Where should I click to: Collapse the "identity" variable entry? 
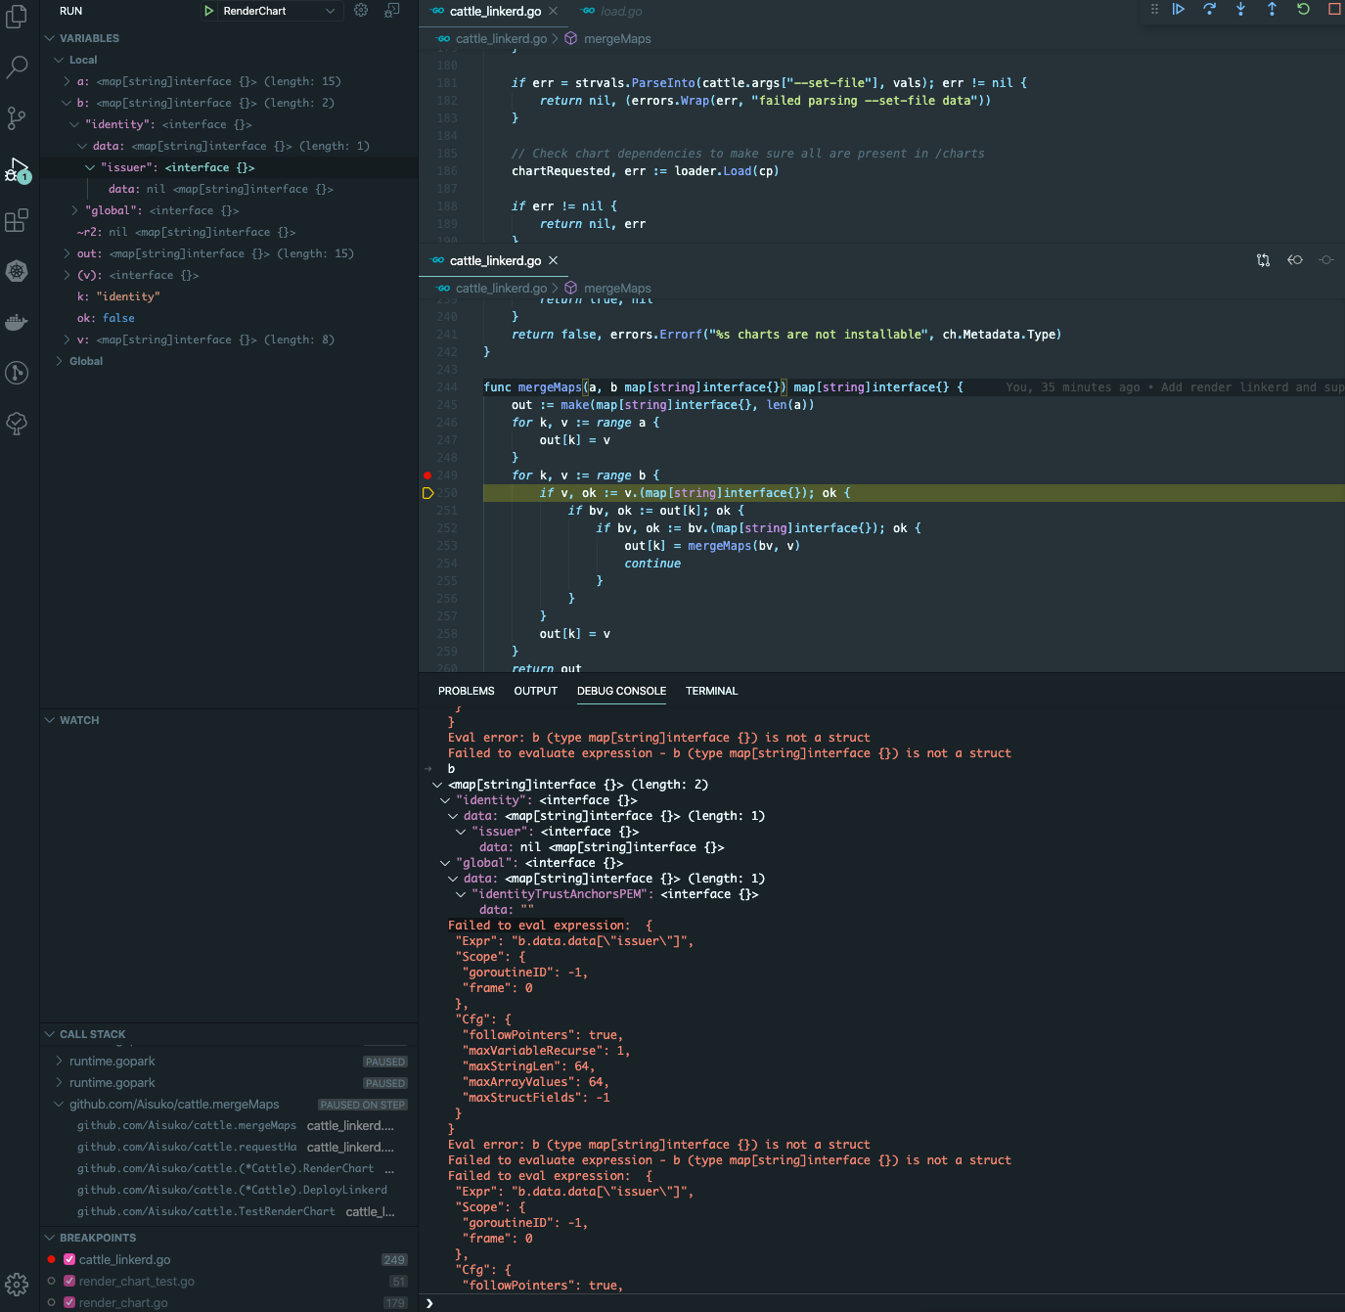(74, 123)
